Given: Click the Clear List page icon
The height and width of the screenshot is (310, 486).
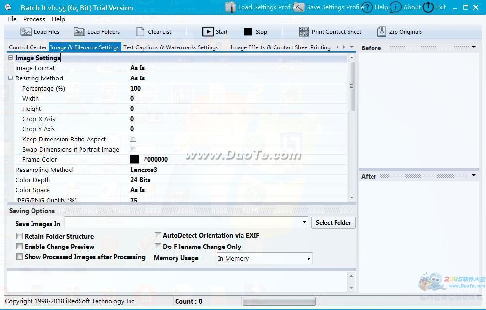Looking at the screenshot, I should pyautogui.click(x=140, y=31).
